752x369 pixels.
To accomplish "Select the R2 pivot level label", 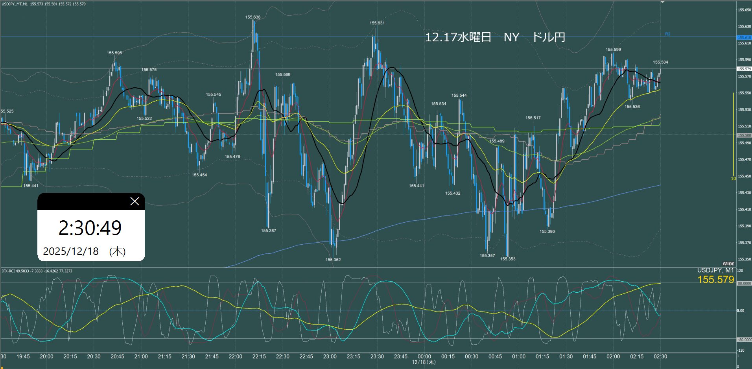I will pos(667,34).
